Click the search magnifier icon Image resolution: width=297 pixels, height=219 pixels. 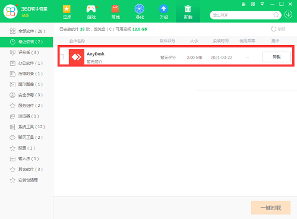coord(276,15)
